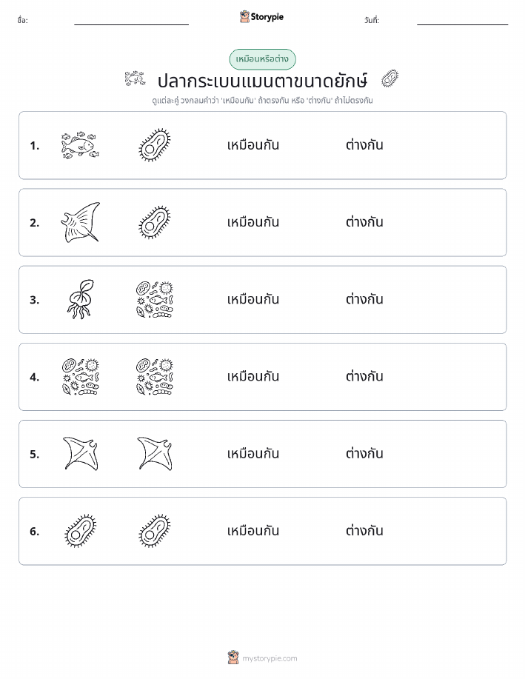This screenshot has height=679, width=525.
Task: Choose เหมือนกัน for question 4
Action: click(x=253, y=376)
